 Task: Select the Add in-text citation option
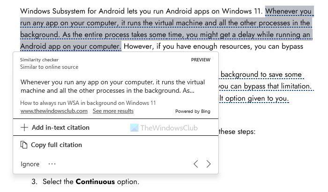60,127
